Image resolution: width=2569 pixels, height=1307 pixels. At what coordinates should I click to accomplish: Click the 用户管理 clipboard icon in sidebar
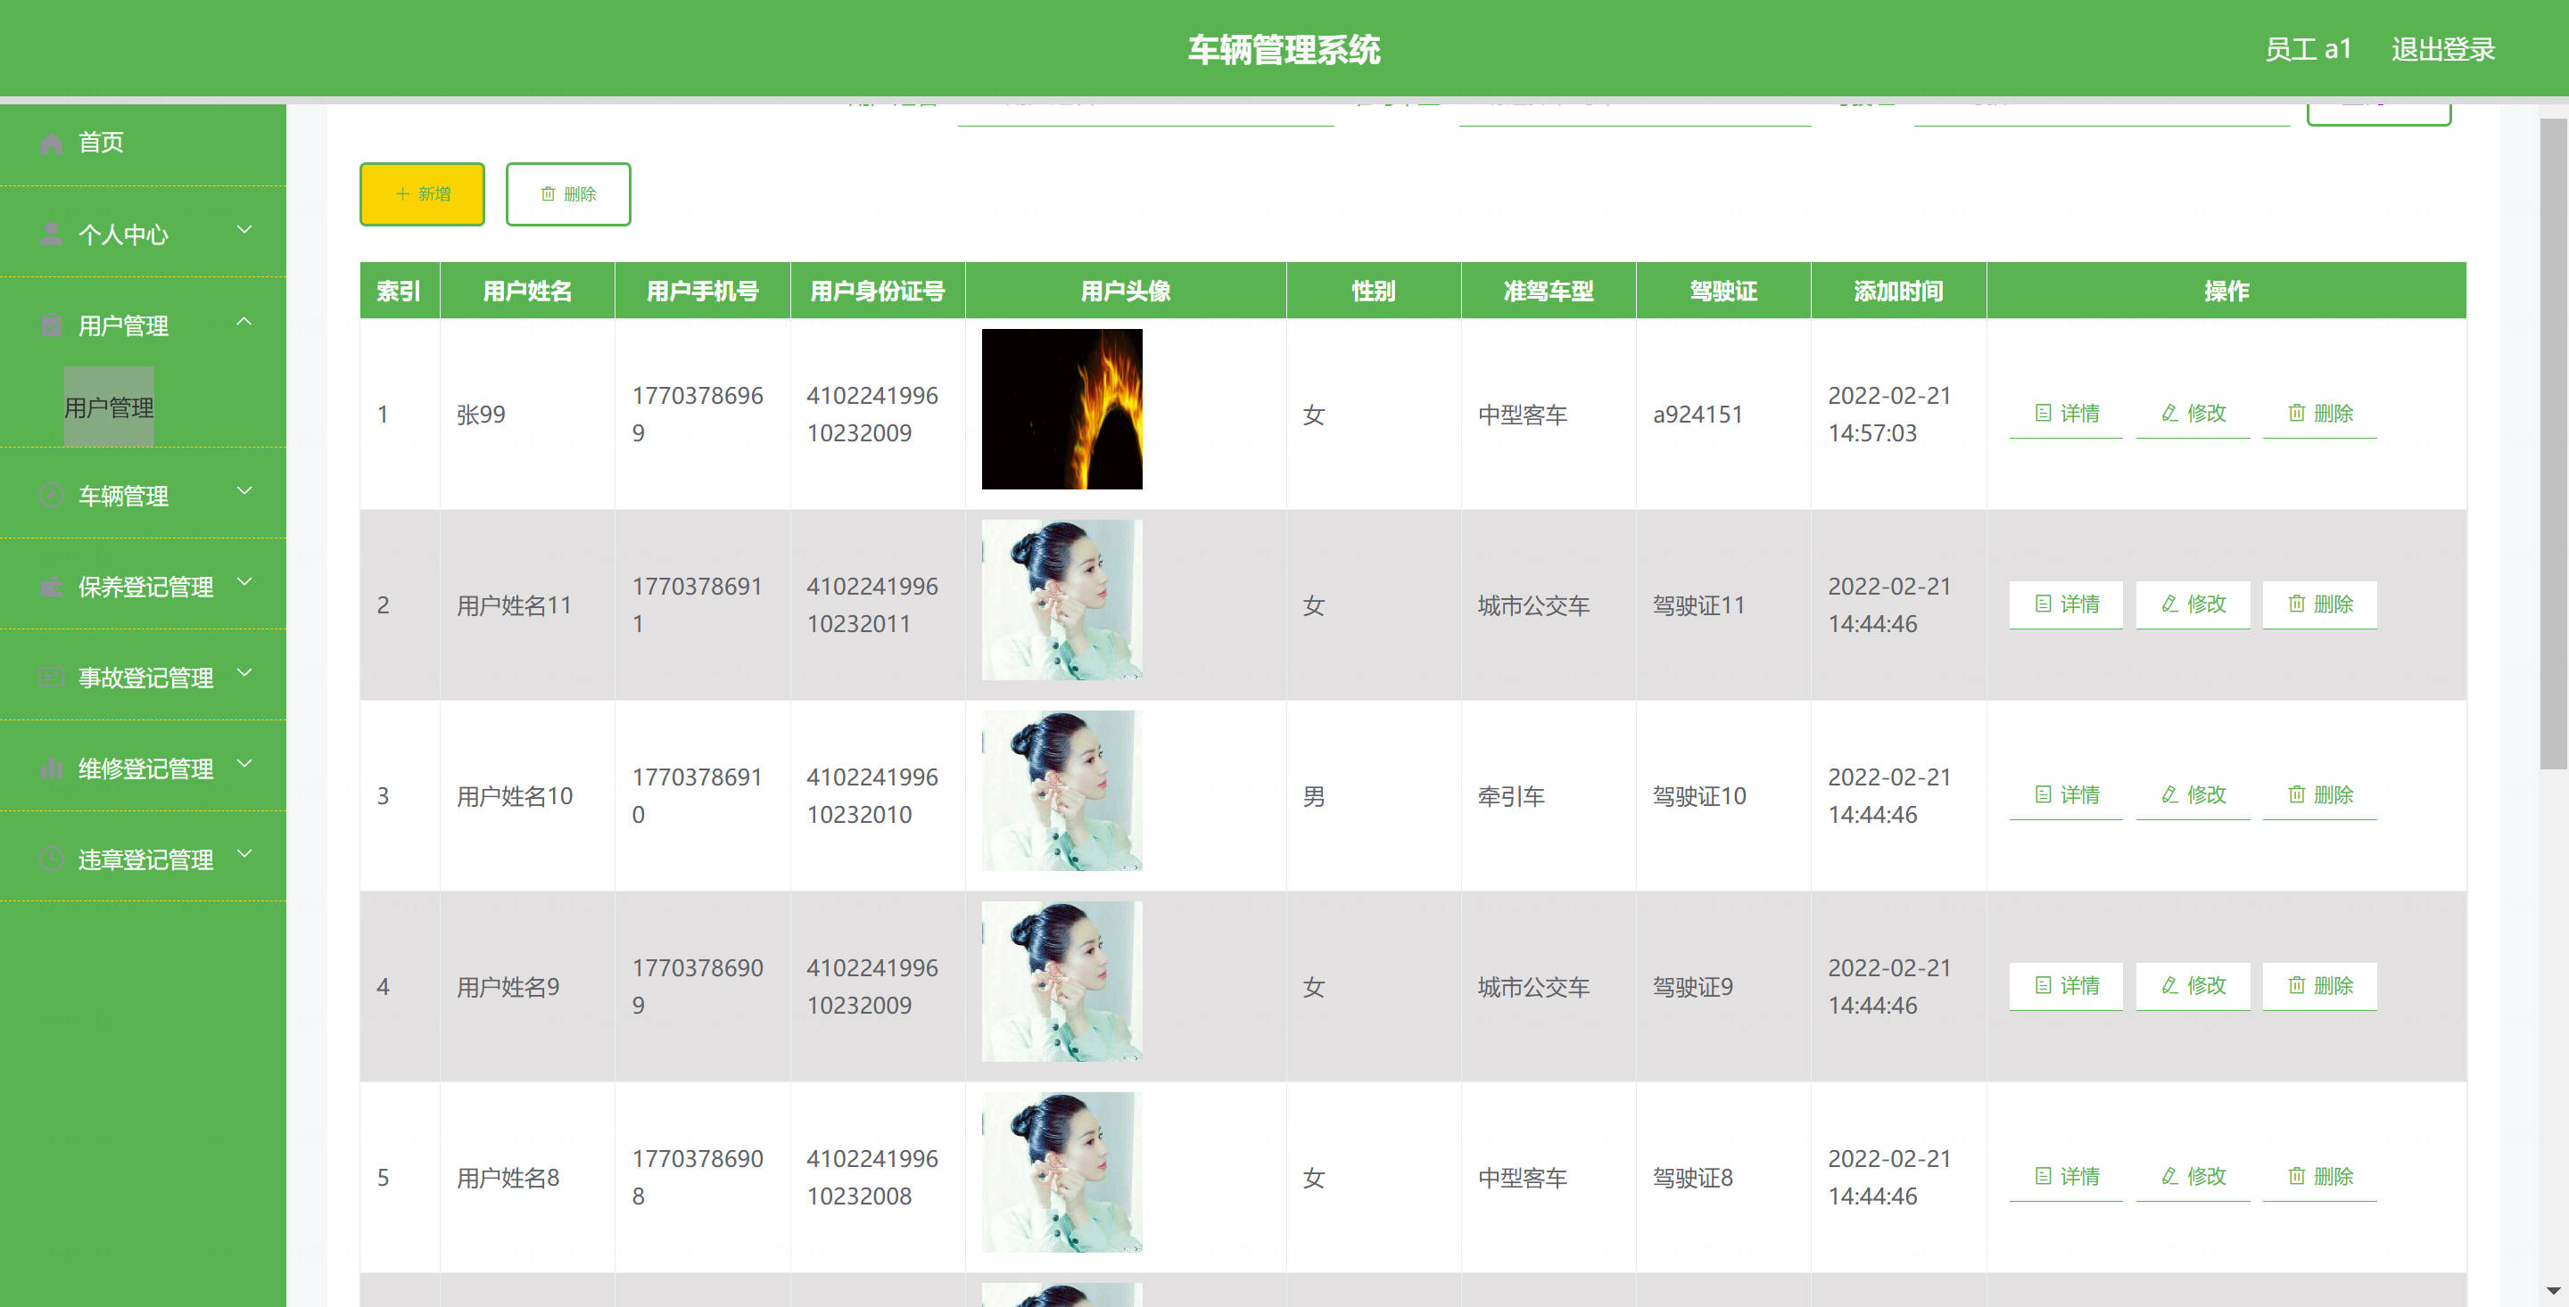pos(51,326)
